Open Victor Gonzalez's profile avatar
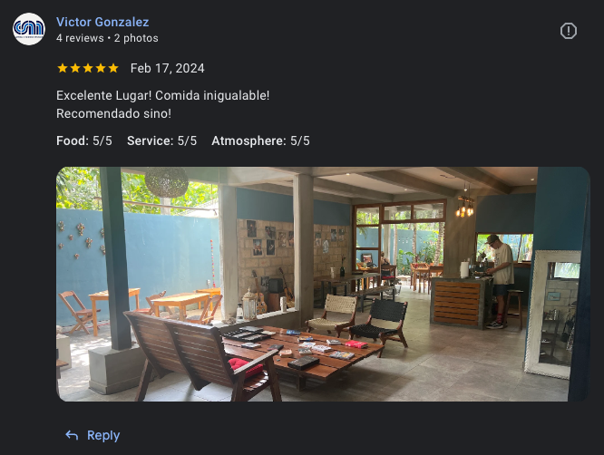Image resolution: width=604 pixels, height=455 pixels. 29,29
